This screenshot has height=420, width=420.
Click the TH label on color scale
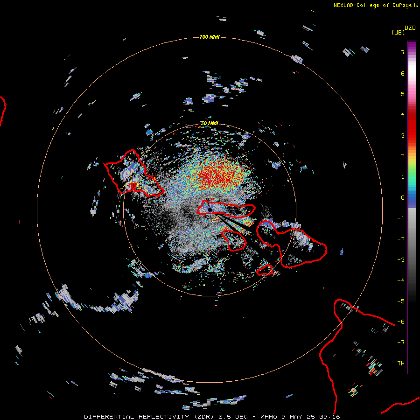pos(401,363)
